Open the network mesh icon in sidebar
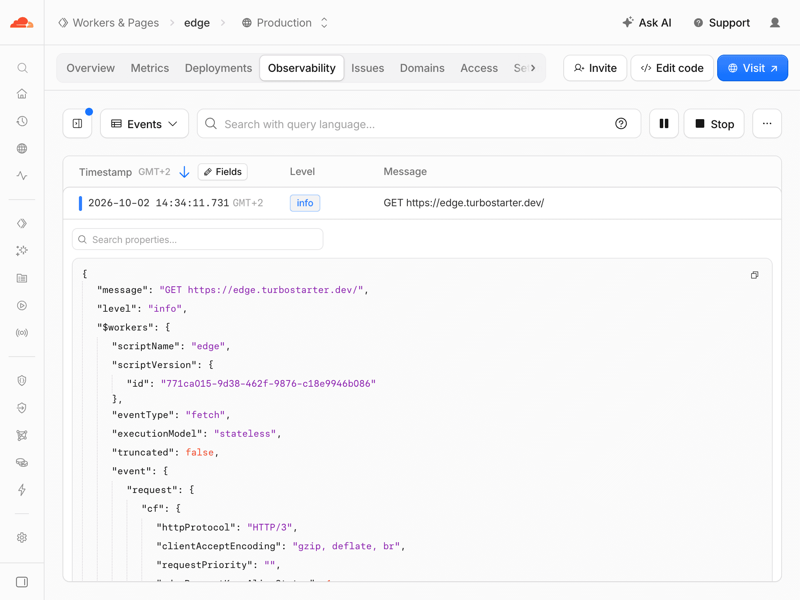Viewport: 800px width, 600px height. point(22,435)
